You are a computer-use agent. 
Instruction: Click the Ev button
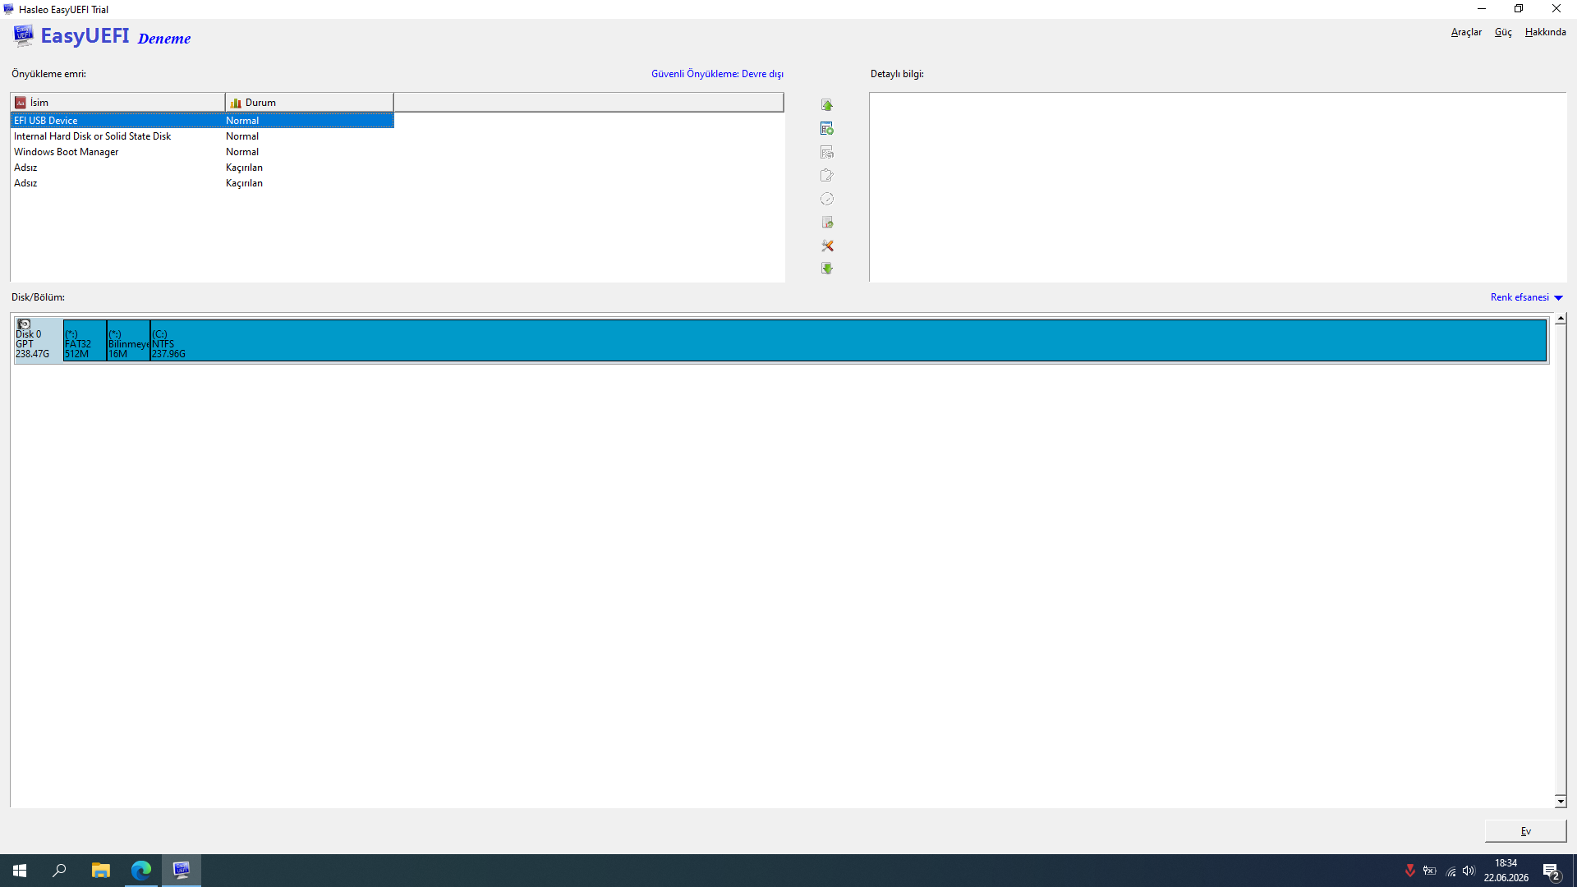(x=1525, y=831)
